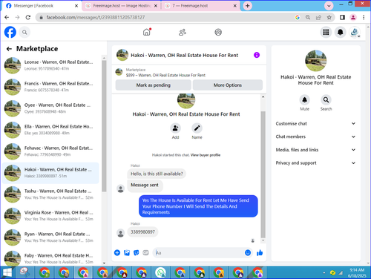Open the Facebook menu grid icon
The image size is (371, 279).
pos(326,32)
